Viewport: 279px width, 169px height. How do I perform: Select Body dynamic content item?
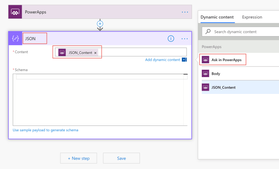pyautogui.click(x=240, y=73)
